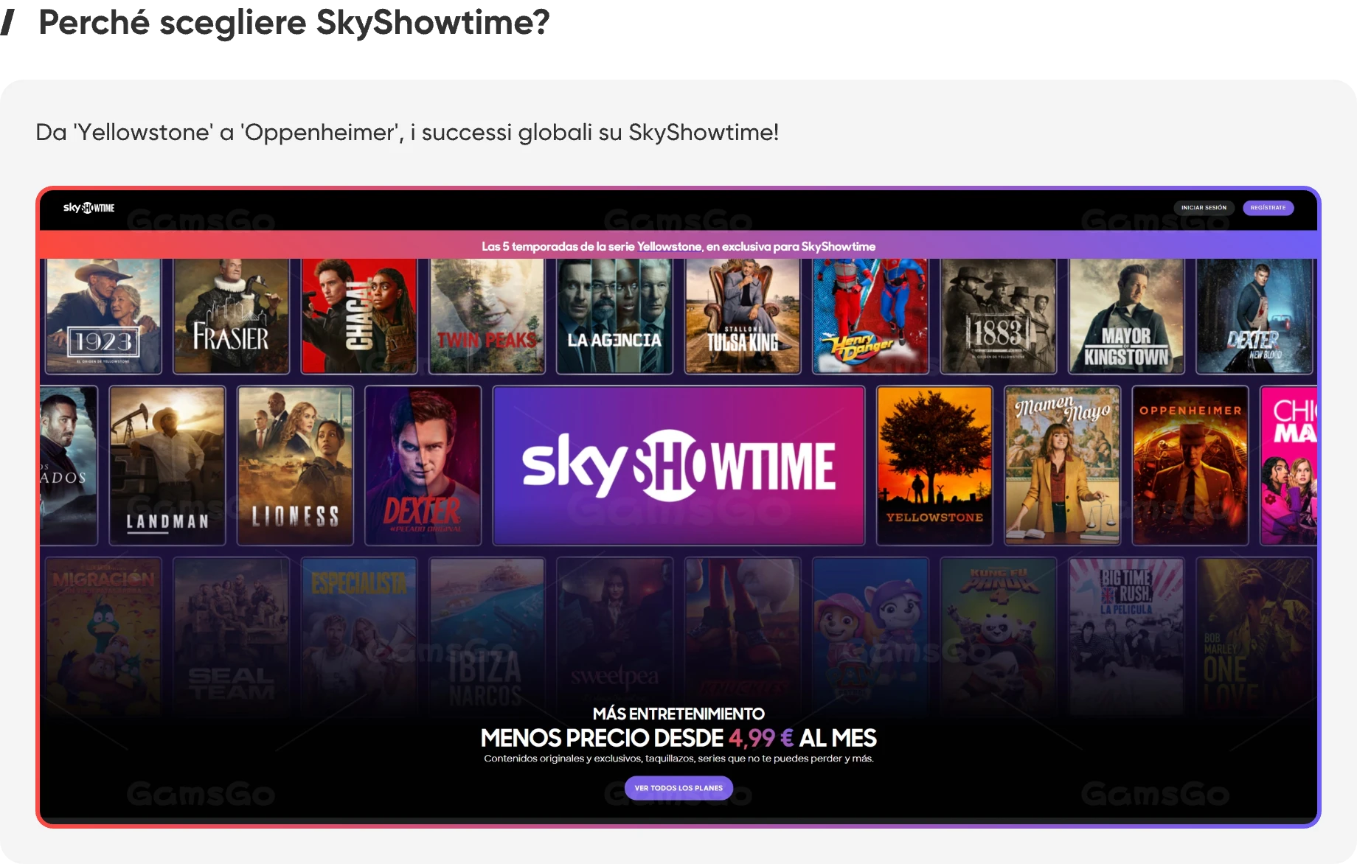Click the REGÍSTRATE button
This screenshot has height=864, width=1357.
(x=1268, y=208)
